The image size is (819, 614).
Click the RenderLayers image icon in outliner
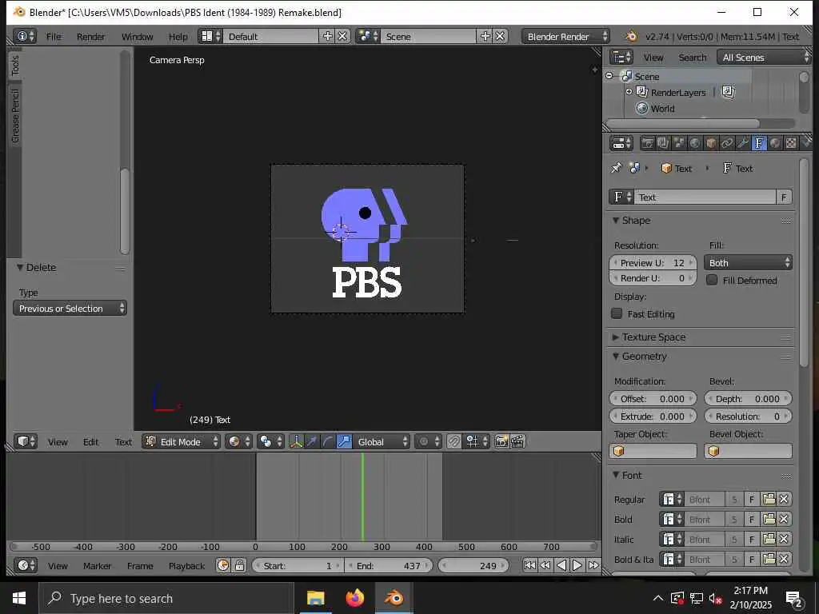click(x=728, y=93)
